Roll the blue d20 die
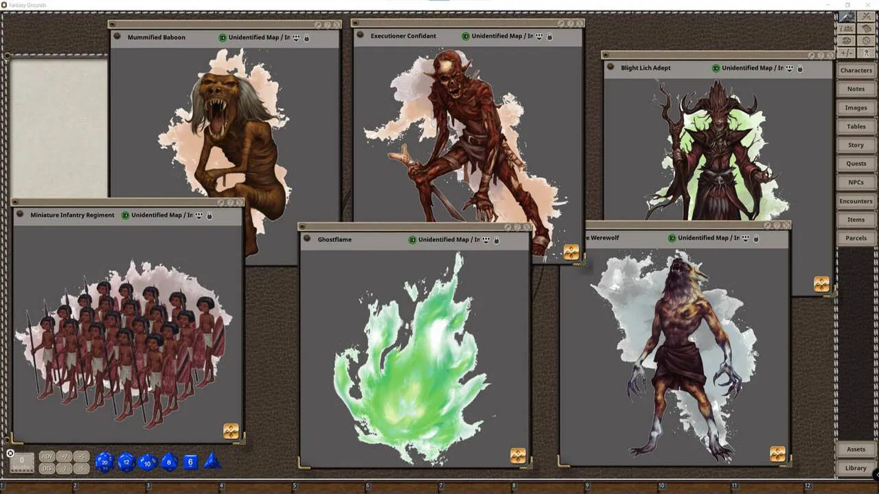The width and height of the screenshot is (879, 494). tap(104, 462)
